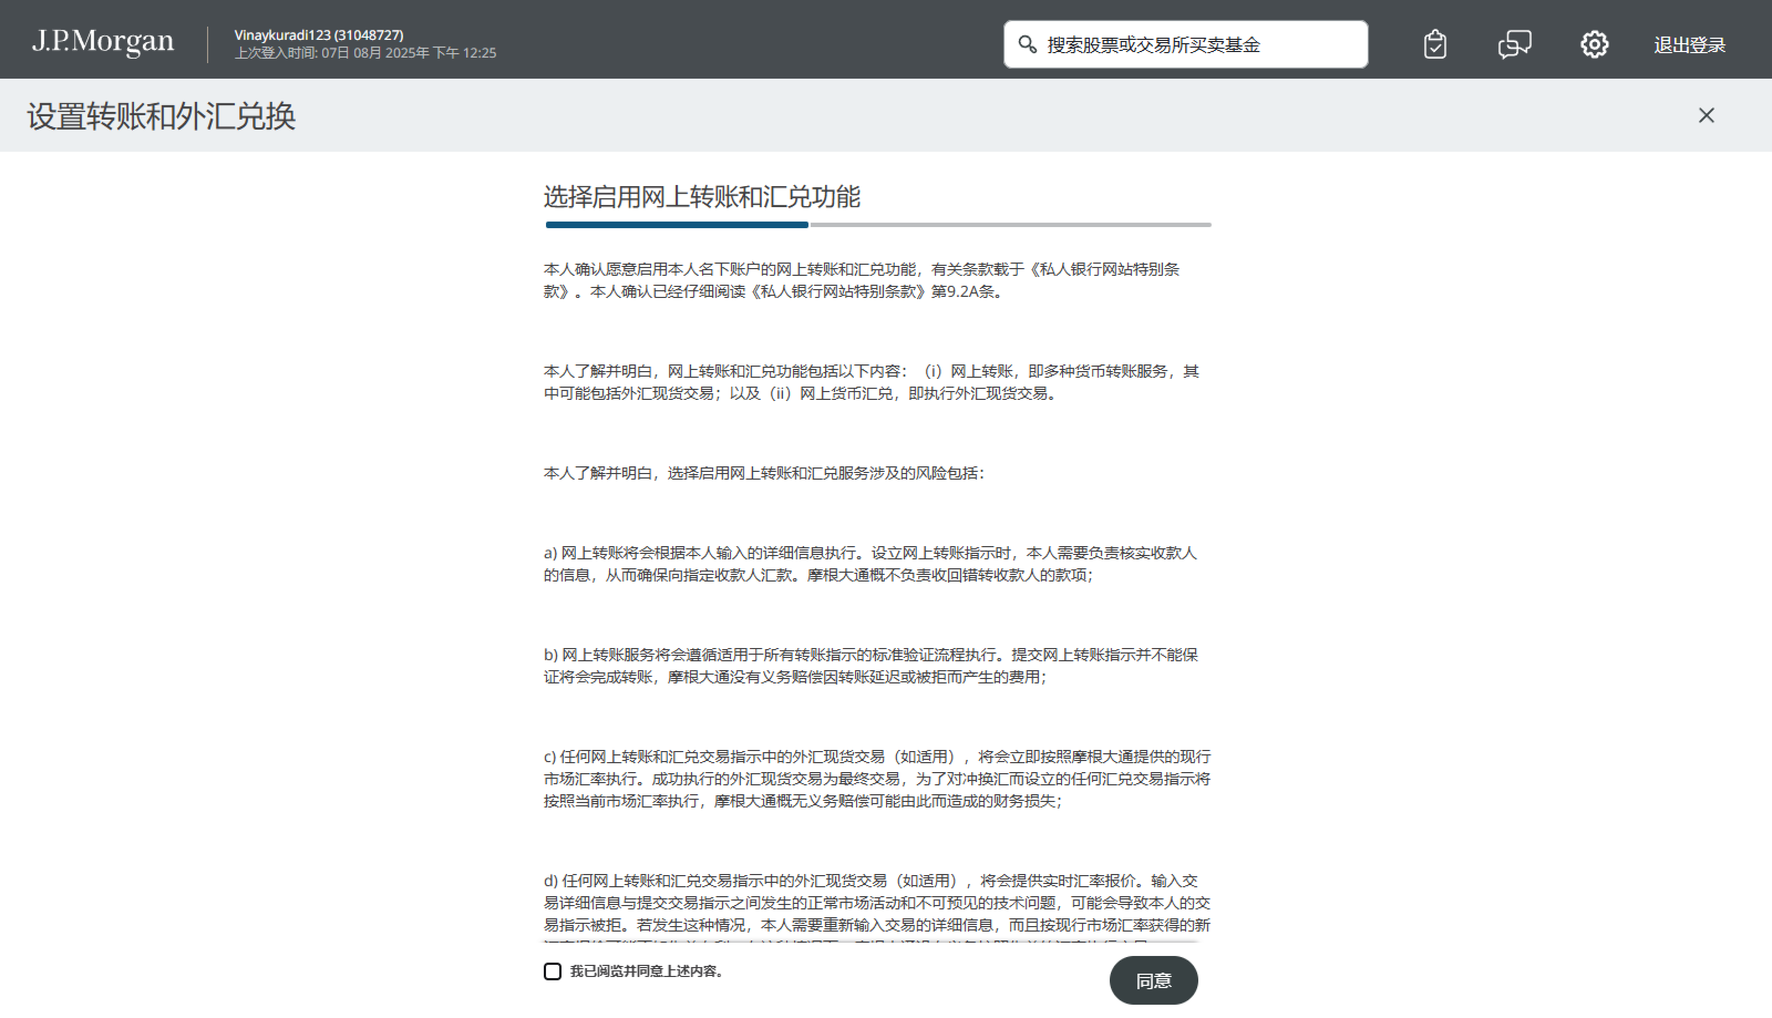Click the J.P.Morgan logo
Screen dimensions: 1772x1018
pyautogui.click(x=103, y=42)
